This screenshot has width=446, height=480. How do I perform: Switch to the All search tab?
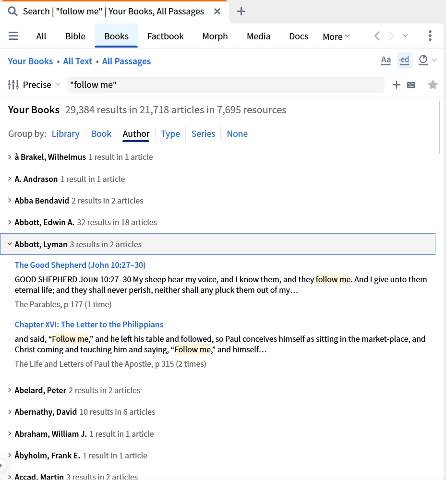pyautogui.click(x=41, y=36)
